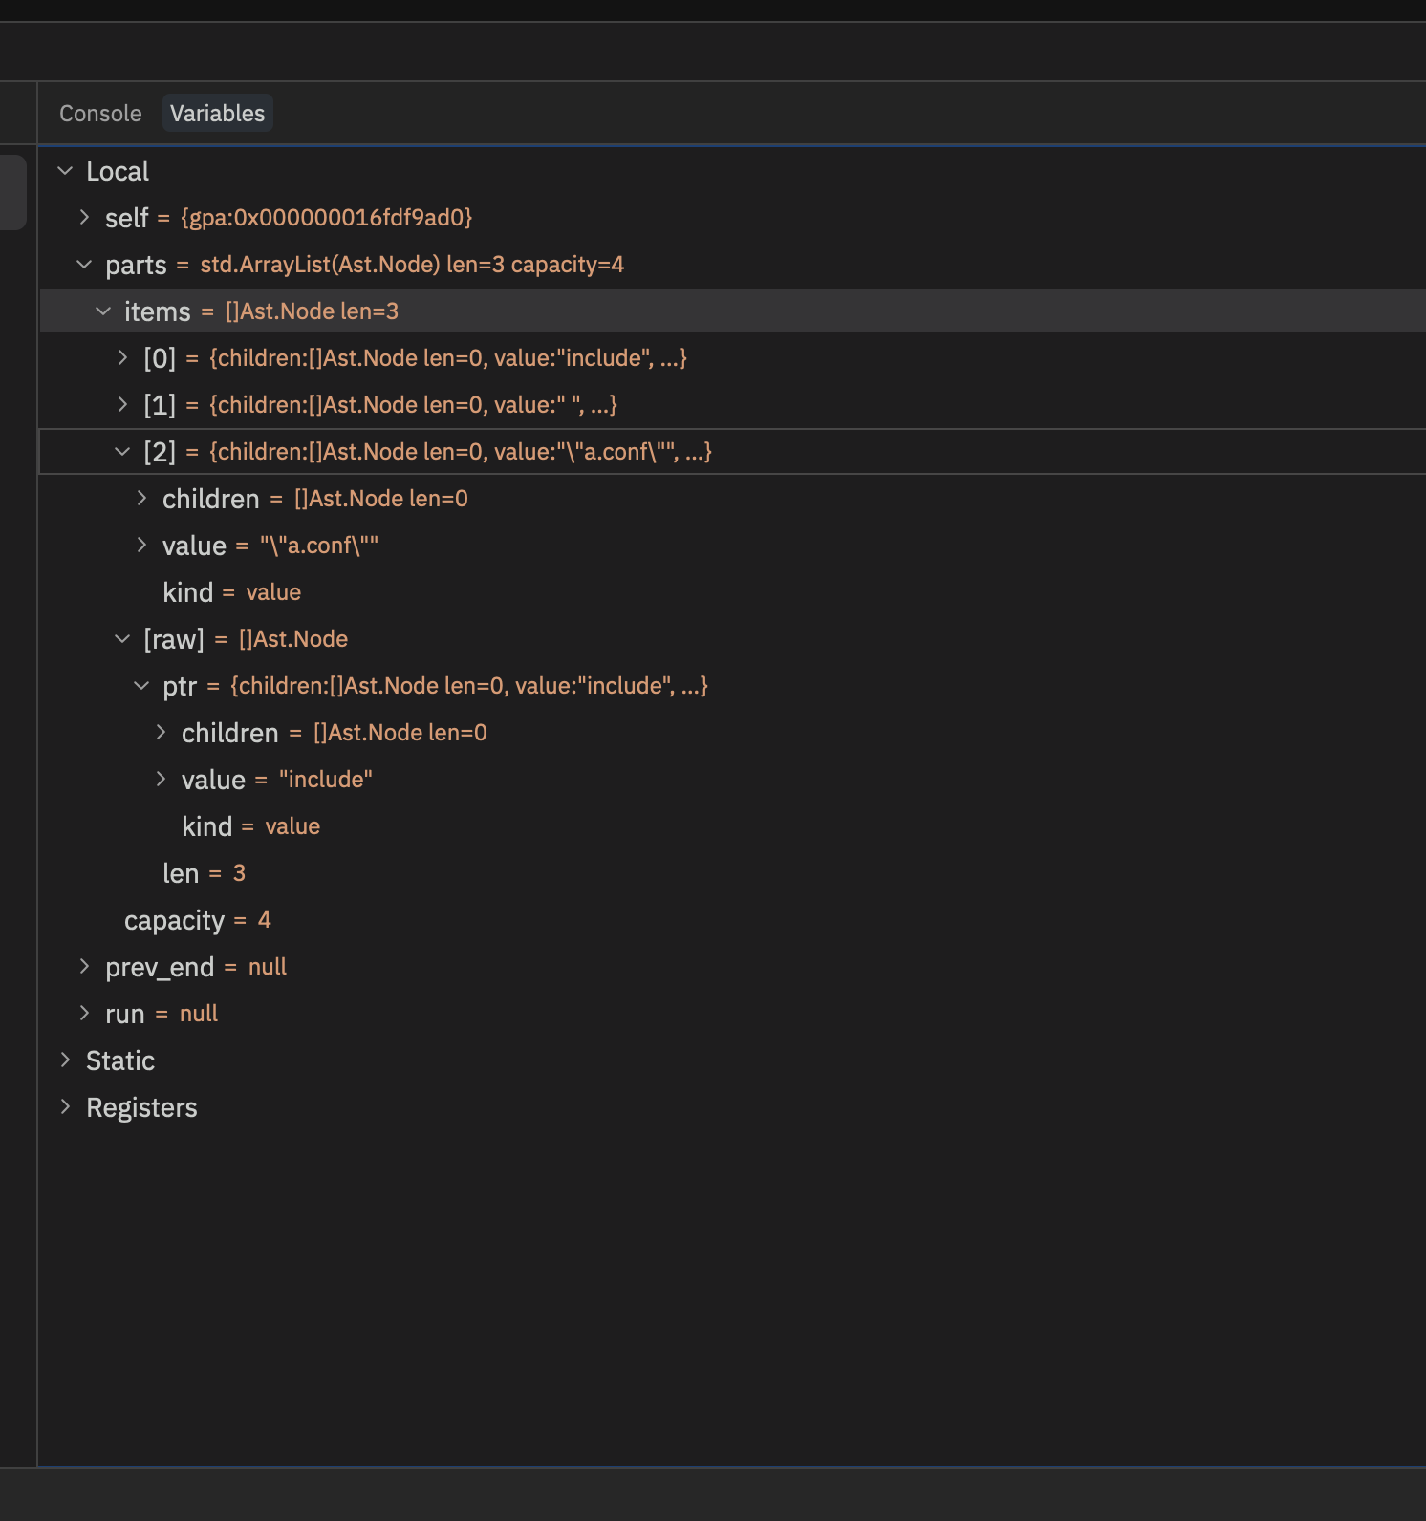Select the Static section label

click(120, 1060)
